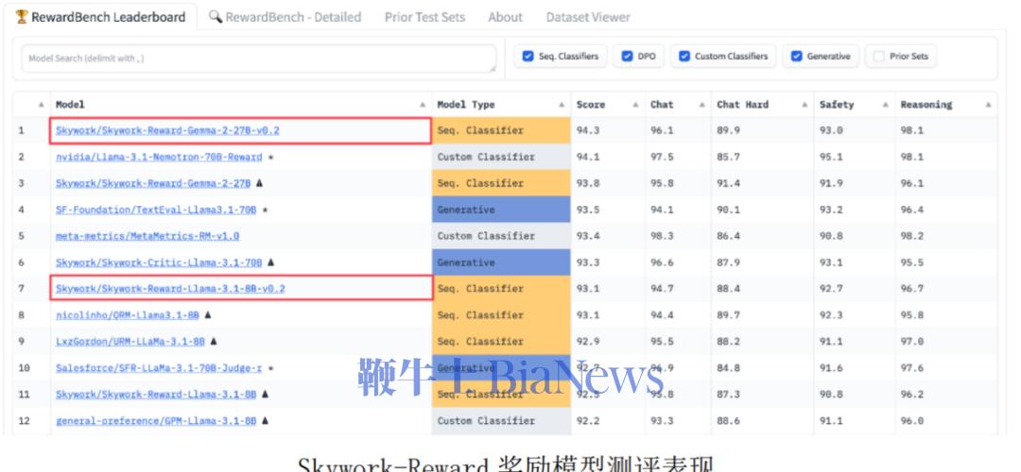Open Skywork/Skywork-Reward-Llama-3.1-8B link in row 11
Screen dimensions: 1021x472
click(x=156, y=395)
